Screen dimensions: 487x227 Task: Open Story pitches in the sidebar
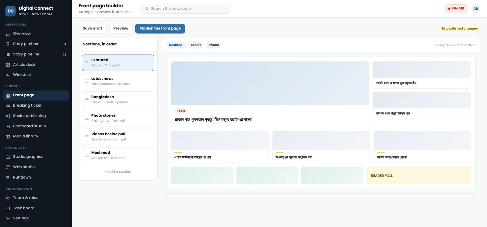[x=36, y=44]
